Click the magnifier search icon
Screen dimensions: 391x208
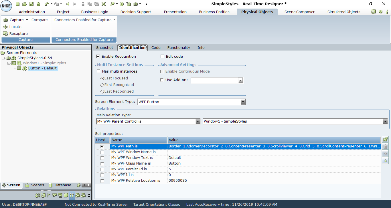pos(112,4)
